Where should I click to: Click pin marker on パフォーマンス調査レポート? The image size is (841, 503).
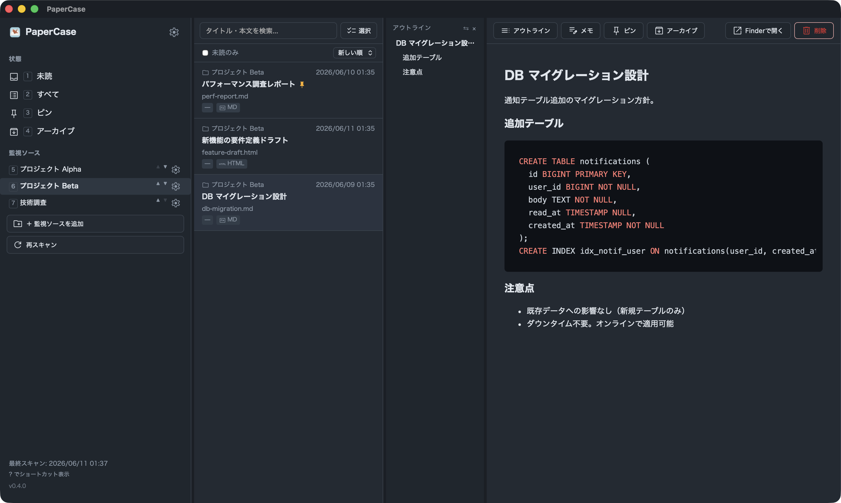[302, 84]
